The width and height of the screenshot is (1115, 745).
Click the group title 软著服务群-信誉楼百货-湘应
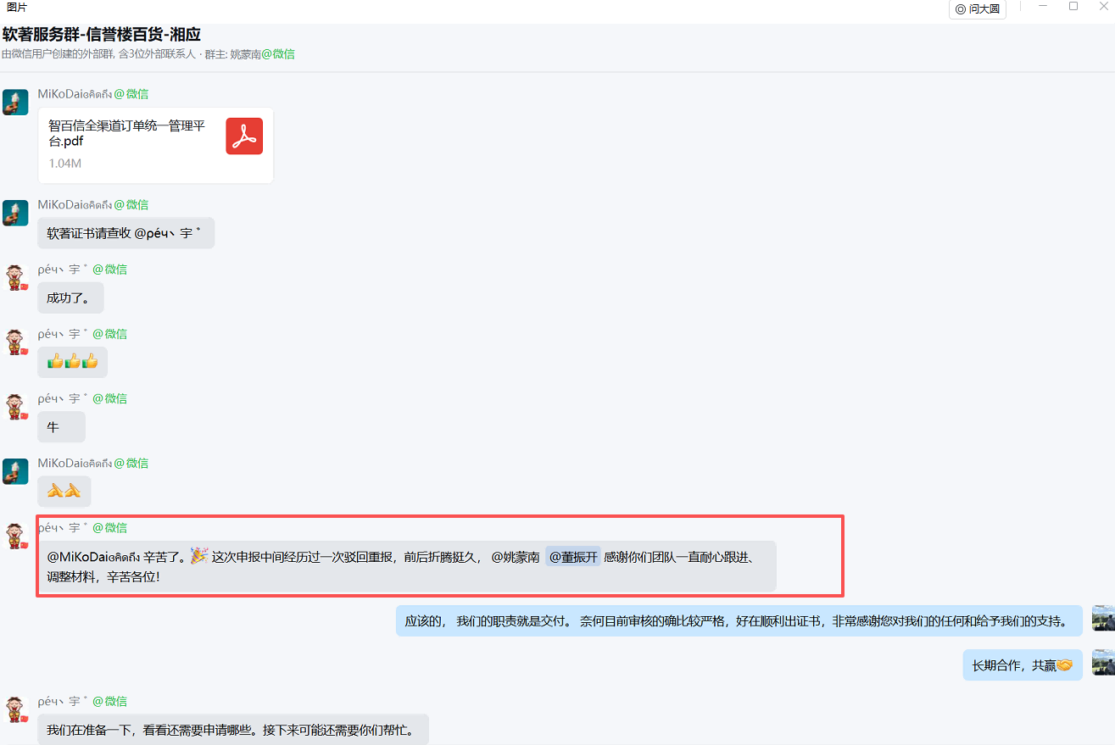click(x=102, y=35)
